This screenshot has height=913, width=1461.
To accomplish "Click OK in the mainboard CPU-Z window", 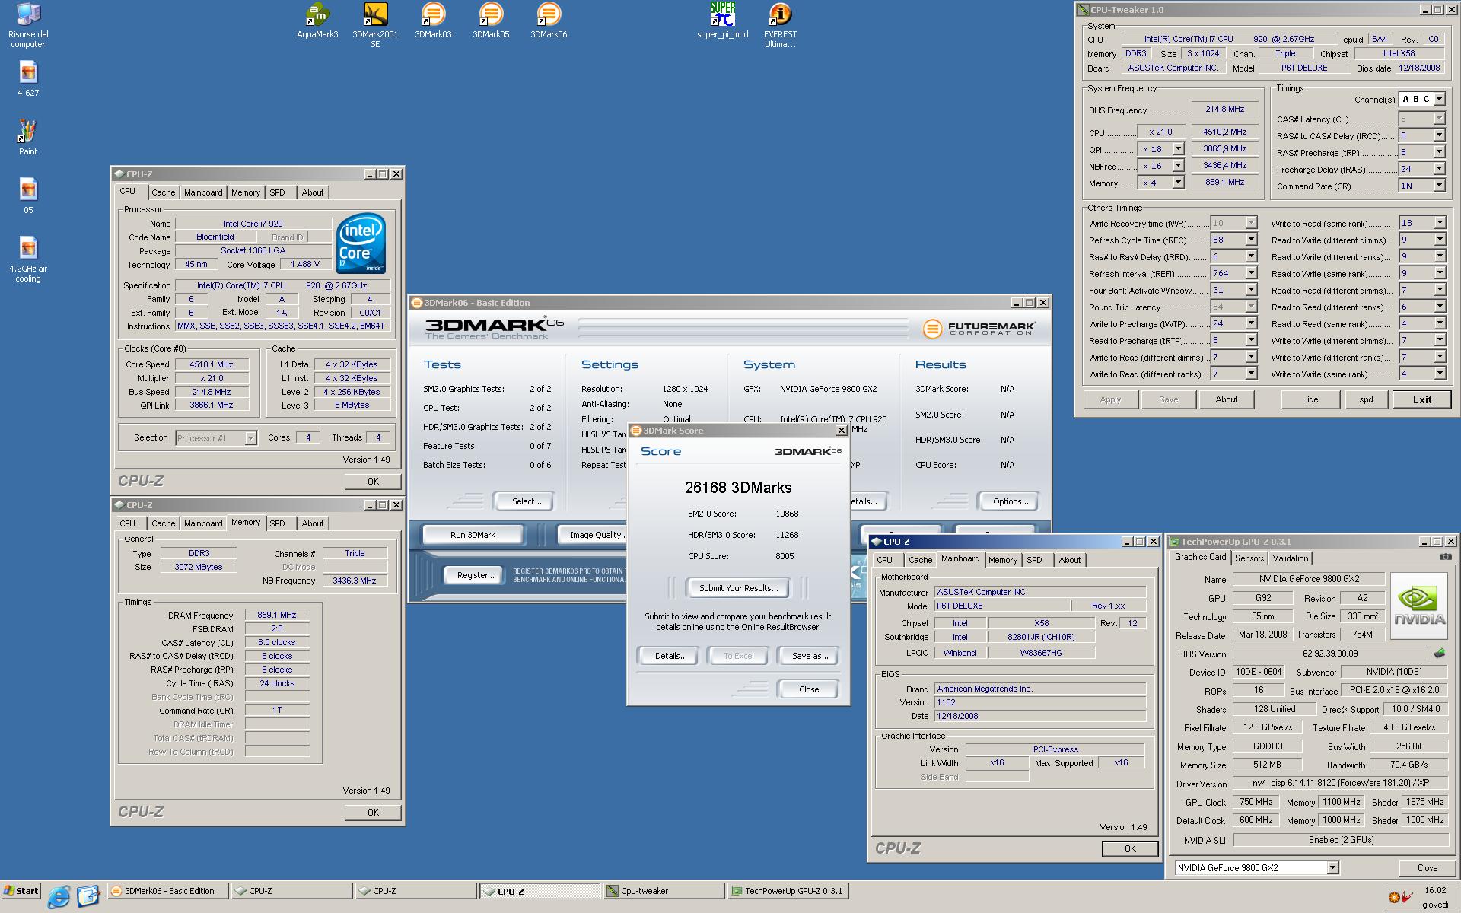I will tap(1130, 849).
